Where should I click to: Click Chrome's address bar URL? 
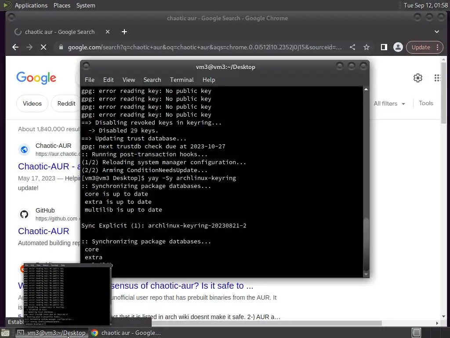pyautogui.click(x=205, y=47)
